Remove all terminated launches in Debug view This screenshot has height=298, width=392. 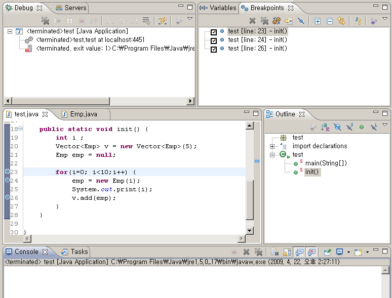[x=46, y=21]
